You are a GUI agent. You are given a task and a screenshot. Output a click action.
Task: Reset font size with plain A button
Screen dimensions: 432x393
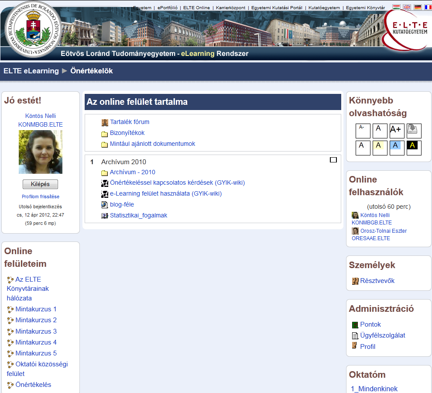pyautogui.click(x=380, y=131)
